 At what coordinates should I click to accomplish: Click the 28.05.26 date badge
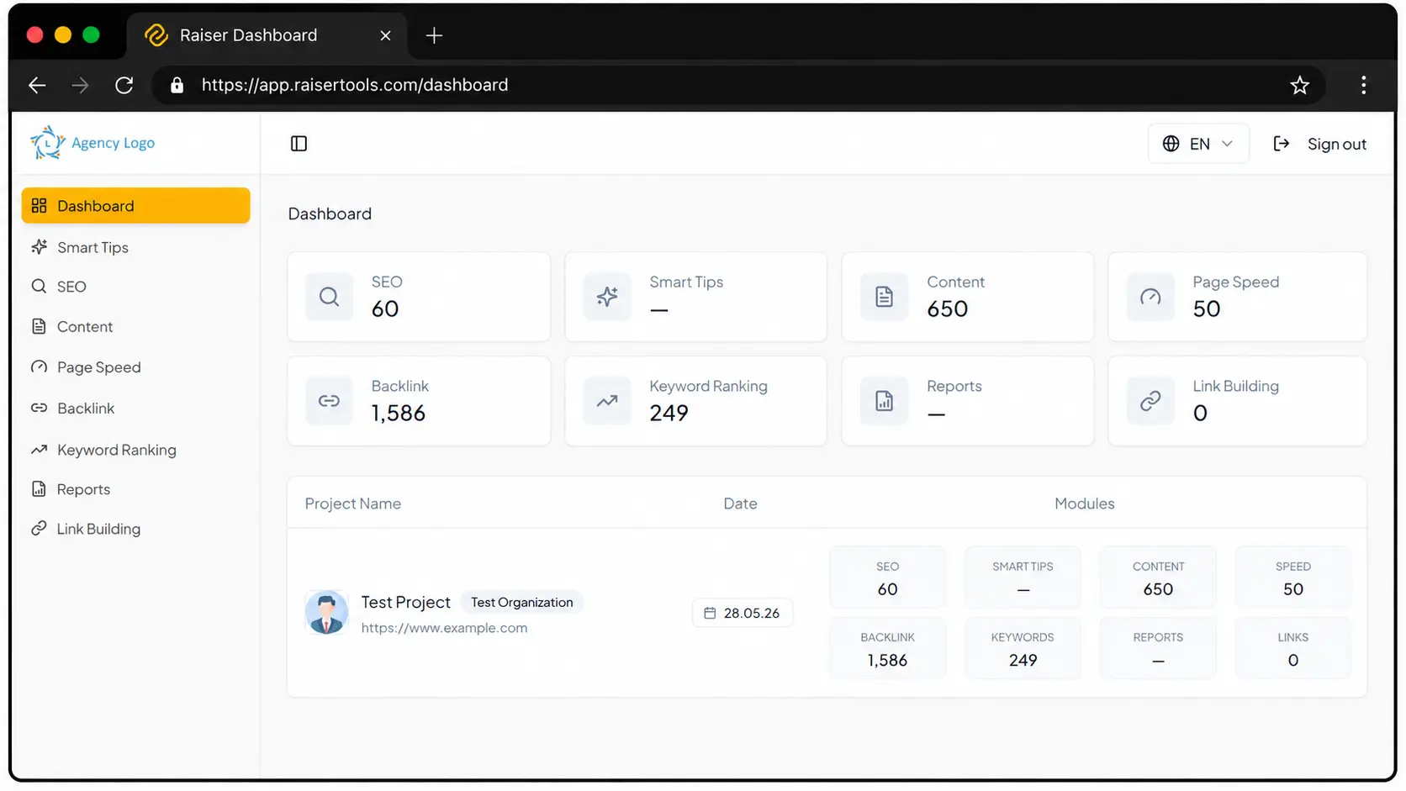click(742, 613)
